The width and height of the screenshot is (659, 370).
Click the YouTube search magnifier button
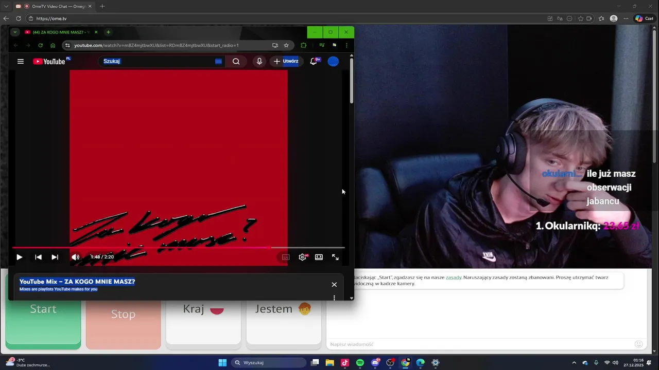[236, 61]
